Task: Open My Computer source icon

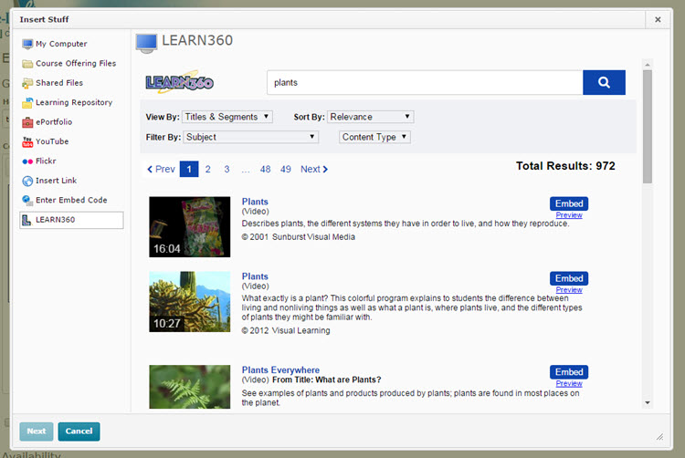Action: pos(27,44)
